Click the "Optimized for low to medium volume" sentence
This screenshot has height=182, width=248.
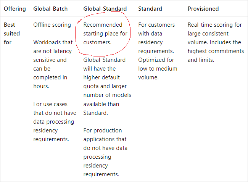[x=158, y=69]
